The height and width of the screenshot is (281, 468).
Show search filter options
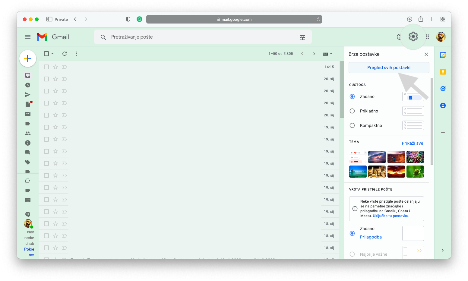point(302,37)
